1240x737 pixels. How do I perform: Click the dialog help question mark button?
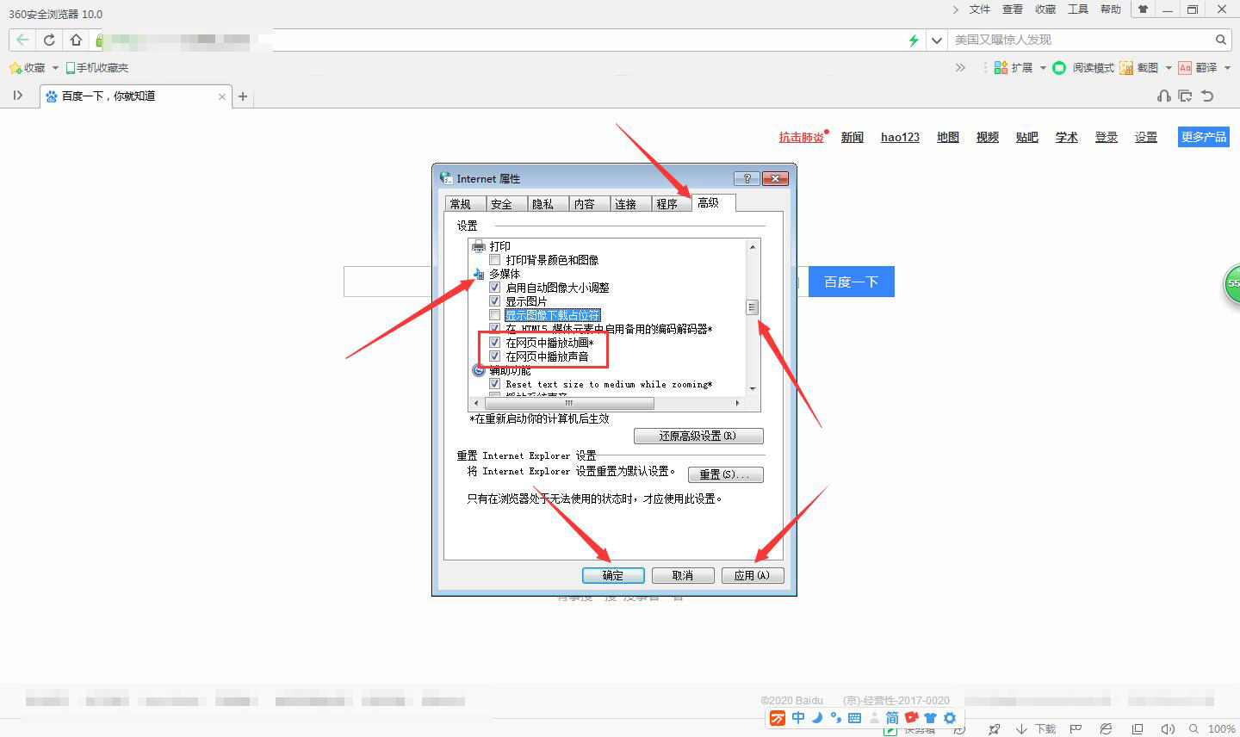[746, 178]
